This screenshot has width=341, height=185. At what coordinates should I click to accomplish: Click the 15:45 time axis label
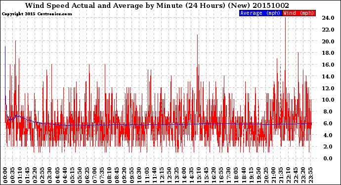click(x=207, y=175)
